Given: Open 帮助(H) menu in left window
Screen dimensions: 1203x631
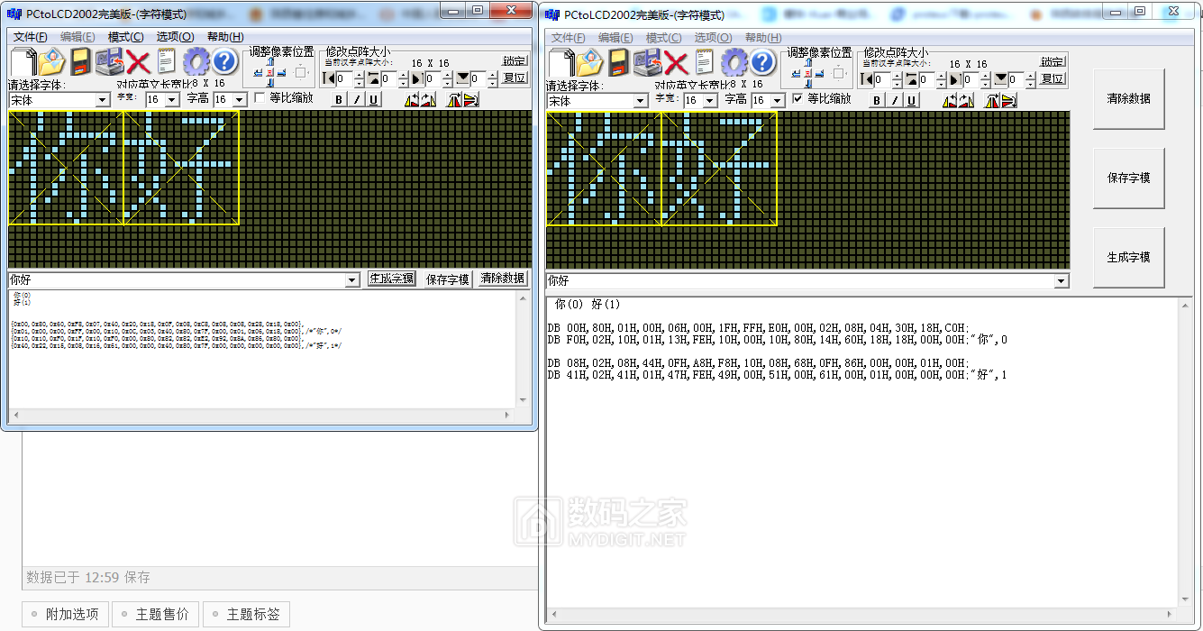Looking at the screenshot, I should (225, 37).
